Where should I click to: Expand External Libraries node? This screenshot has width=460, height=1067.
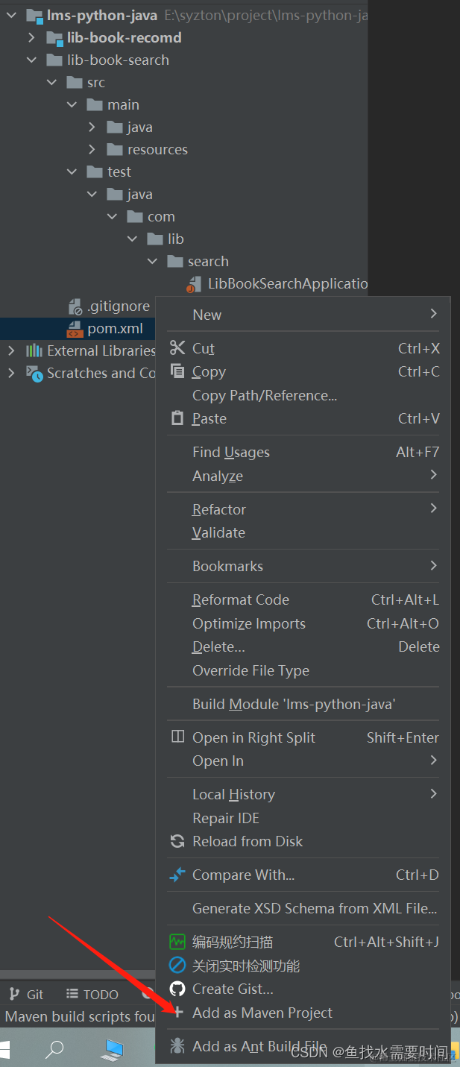[11, 350]
